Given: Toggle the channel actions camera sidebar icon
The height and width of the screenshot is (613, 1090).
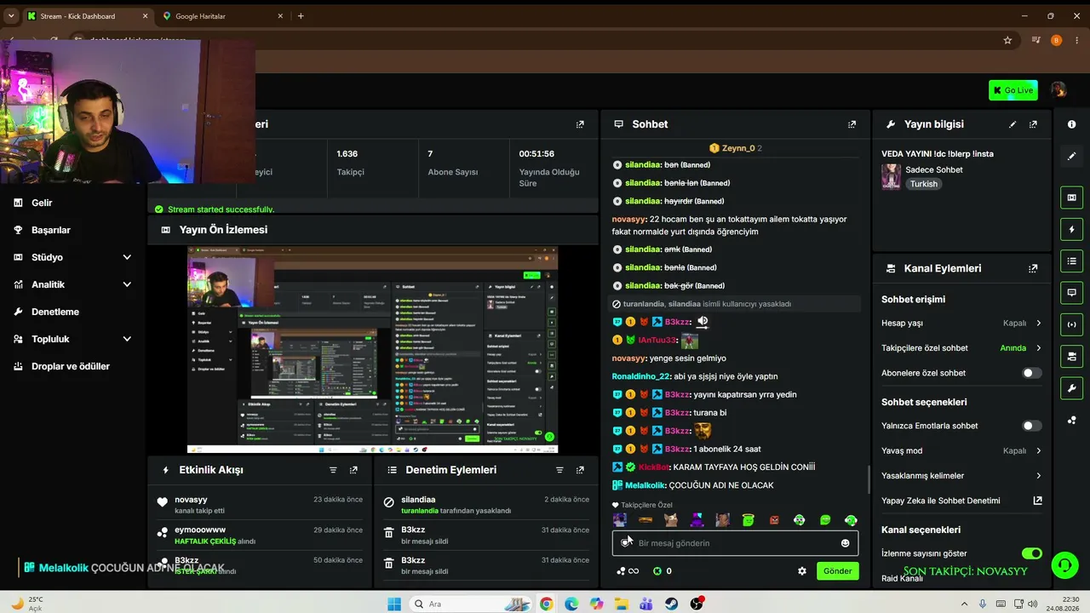Looking at the screenshot, I should tap(1072, 356).
